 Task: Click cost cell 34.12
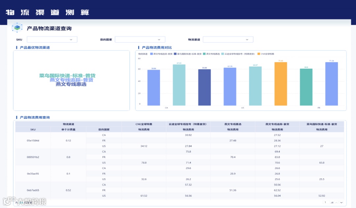click(144, 146)
